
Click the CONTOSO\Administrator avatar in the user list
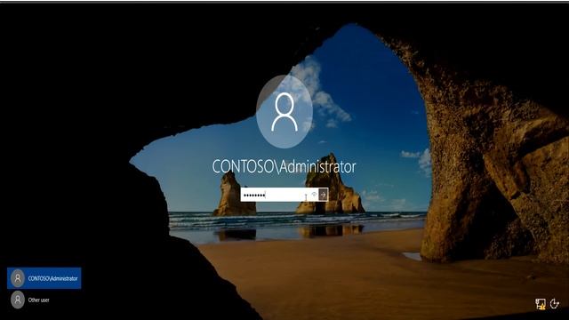(18, 278)
